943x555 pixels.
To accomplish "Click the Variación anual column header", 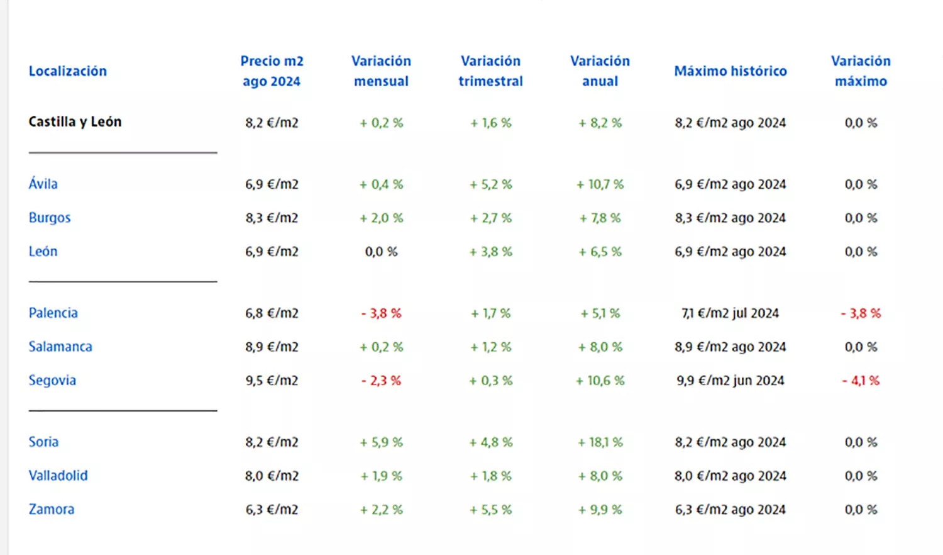I will coord(600,71).
